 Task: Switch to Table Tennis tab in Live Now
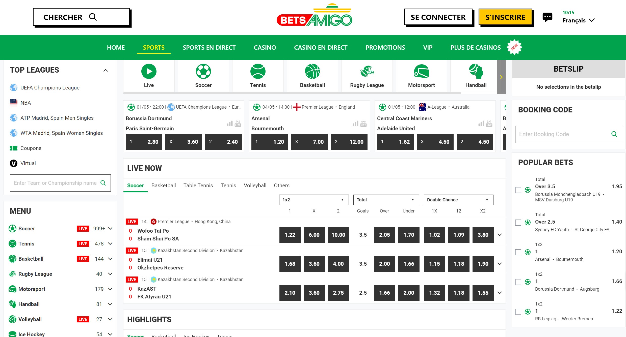198,186
